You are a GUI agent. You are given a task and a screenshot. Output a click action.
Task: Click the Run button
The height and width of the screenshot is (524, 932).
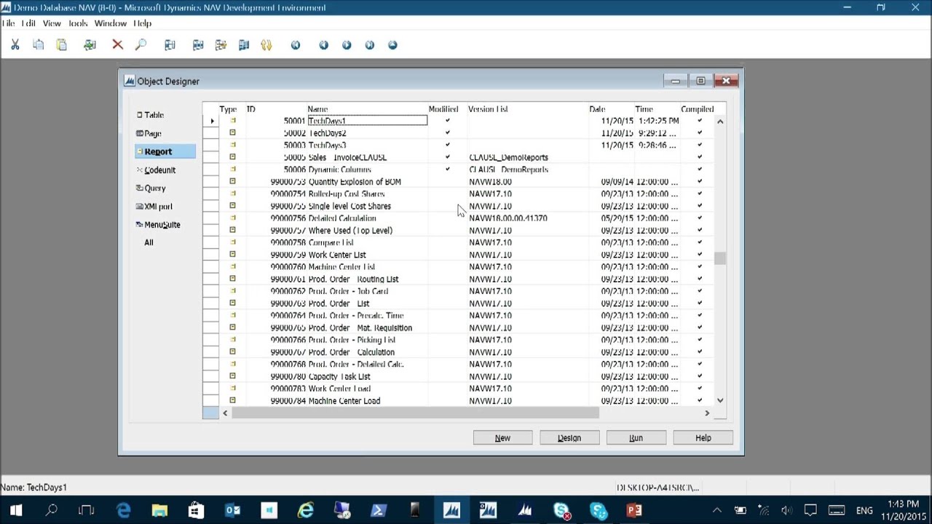[636, 438]
